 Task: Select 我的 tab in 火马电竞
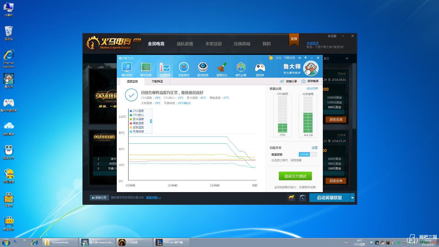(267, 44)
